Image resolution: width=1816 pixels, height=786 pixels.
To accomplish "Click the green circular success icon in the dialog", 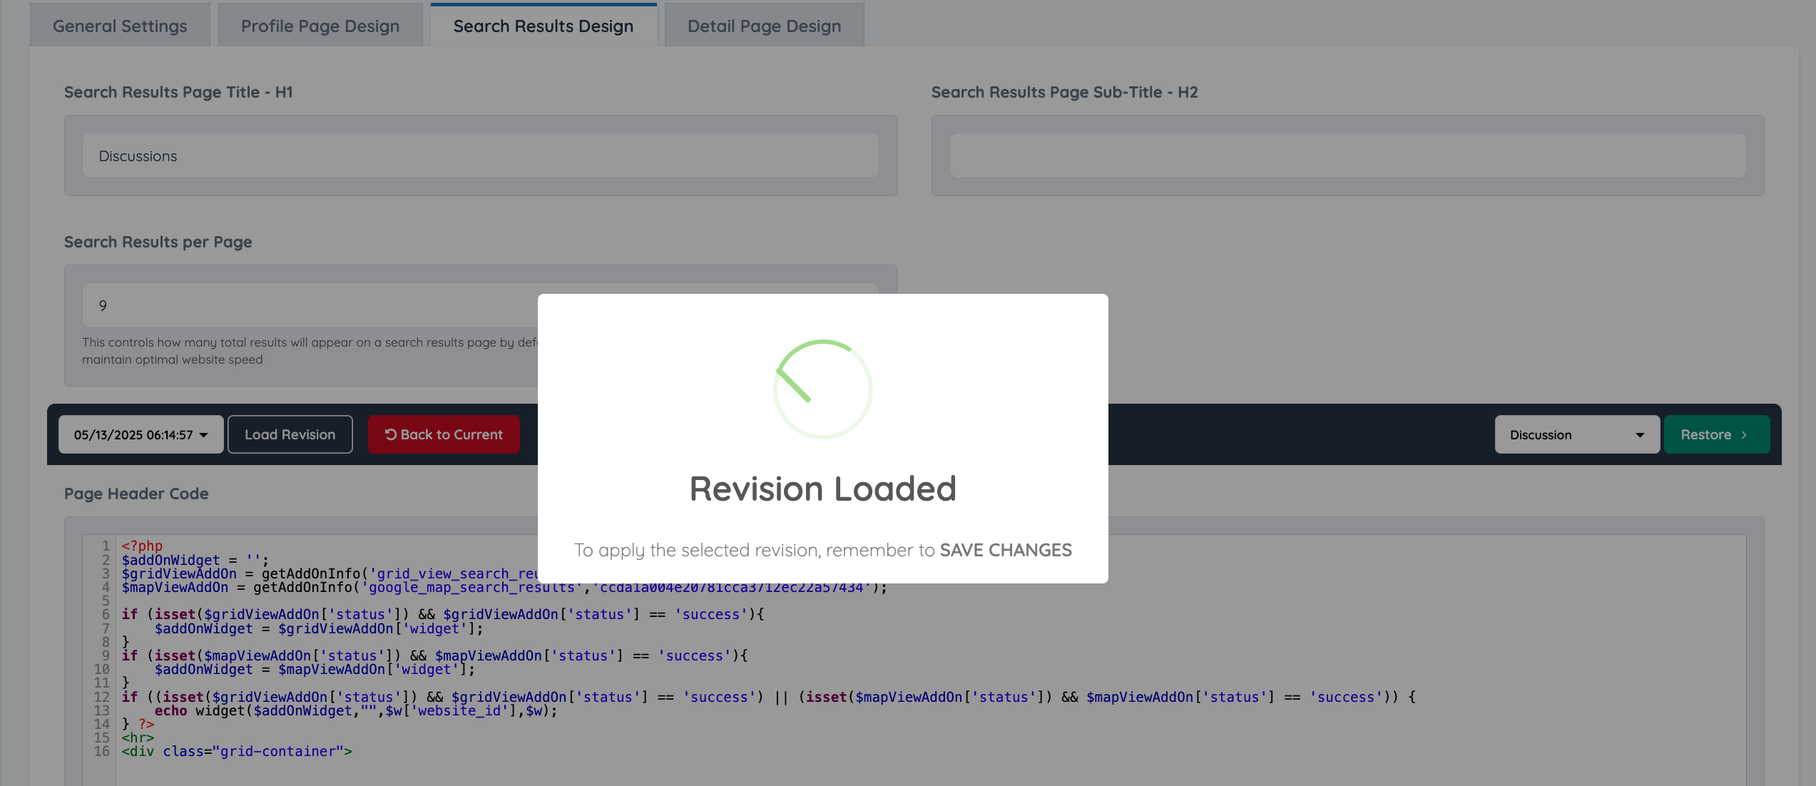I will coord(822,389).
